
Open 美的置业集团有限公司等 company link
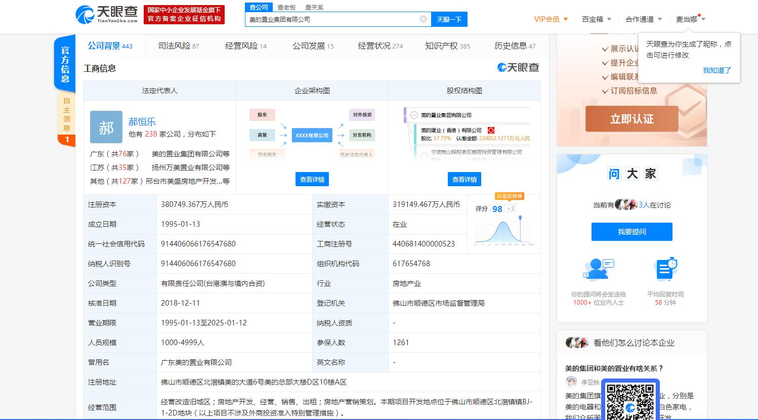click(191, 154)
